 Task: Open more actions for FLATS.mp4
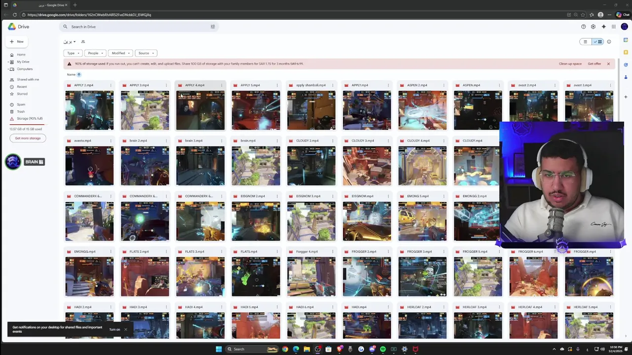click(x=277, y=252)
